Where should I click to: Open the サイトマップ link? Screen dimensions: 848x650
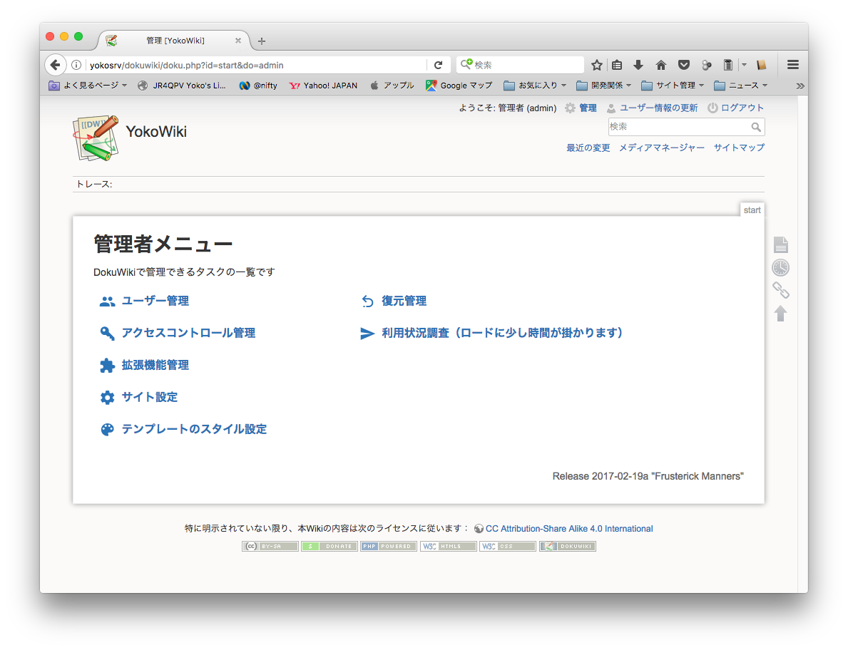pos(739,148)
